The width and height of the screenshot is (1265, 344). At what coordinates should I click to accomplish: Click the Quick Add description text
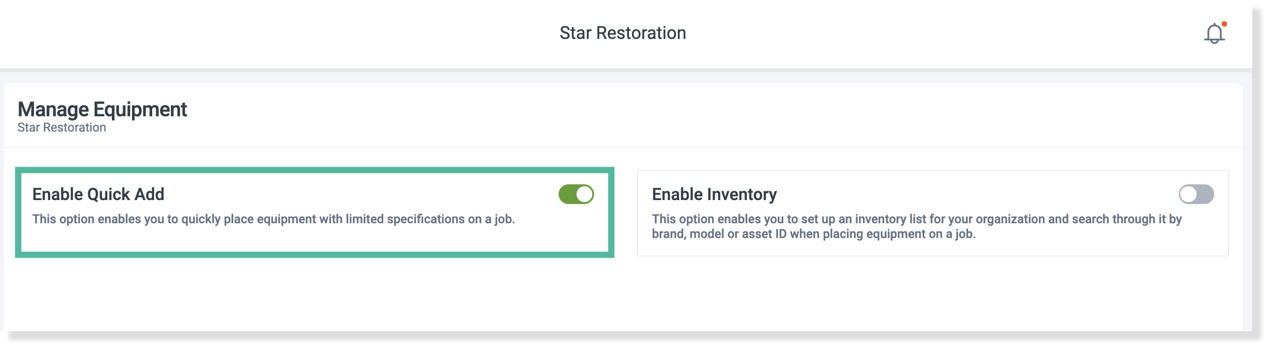(x=273, y=219)
